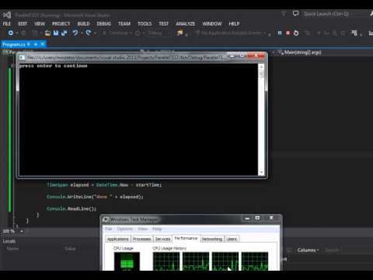373x280 pixels.
Task: Open the 100 % zoom dropdown
Action: pos(22,231)
